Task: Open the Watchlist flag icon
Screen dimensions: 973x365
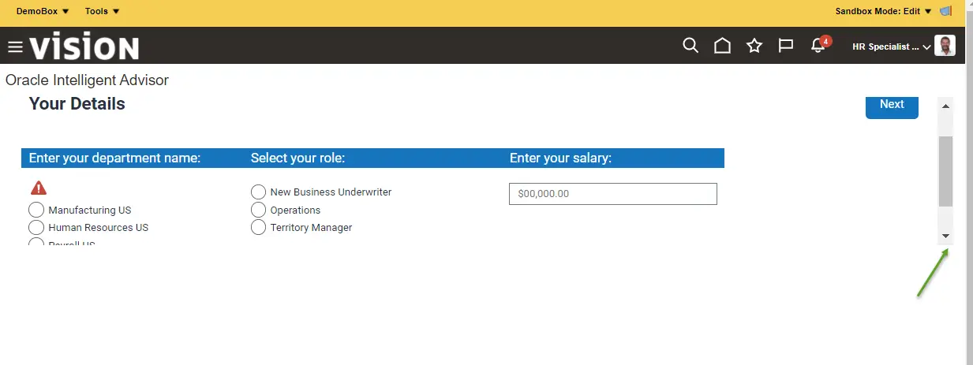Action: click(x=786, y=46)
